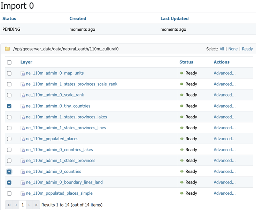Screen dimensions: 256x210
Task: Click the Actions column header
Action: (x=222, y=62)
